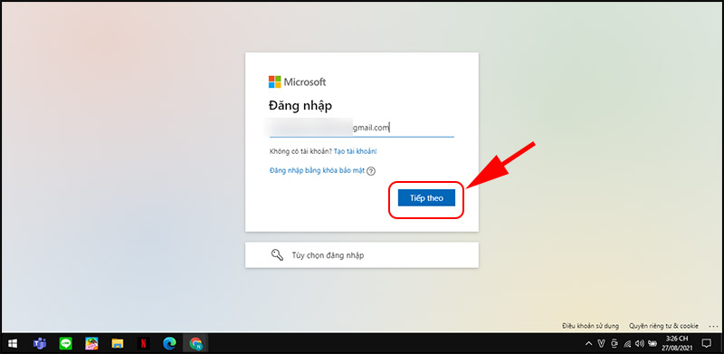The image size is (724, 354).
Task: Click the Microsoft logo
Action: tap(298, 81)
